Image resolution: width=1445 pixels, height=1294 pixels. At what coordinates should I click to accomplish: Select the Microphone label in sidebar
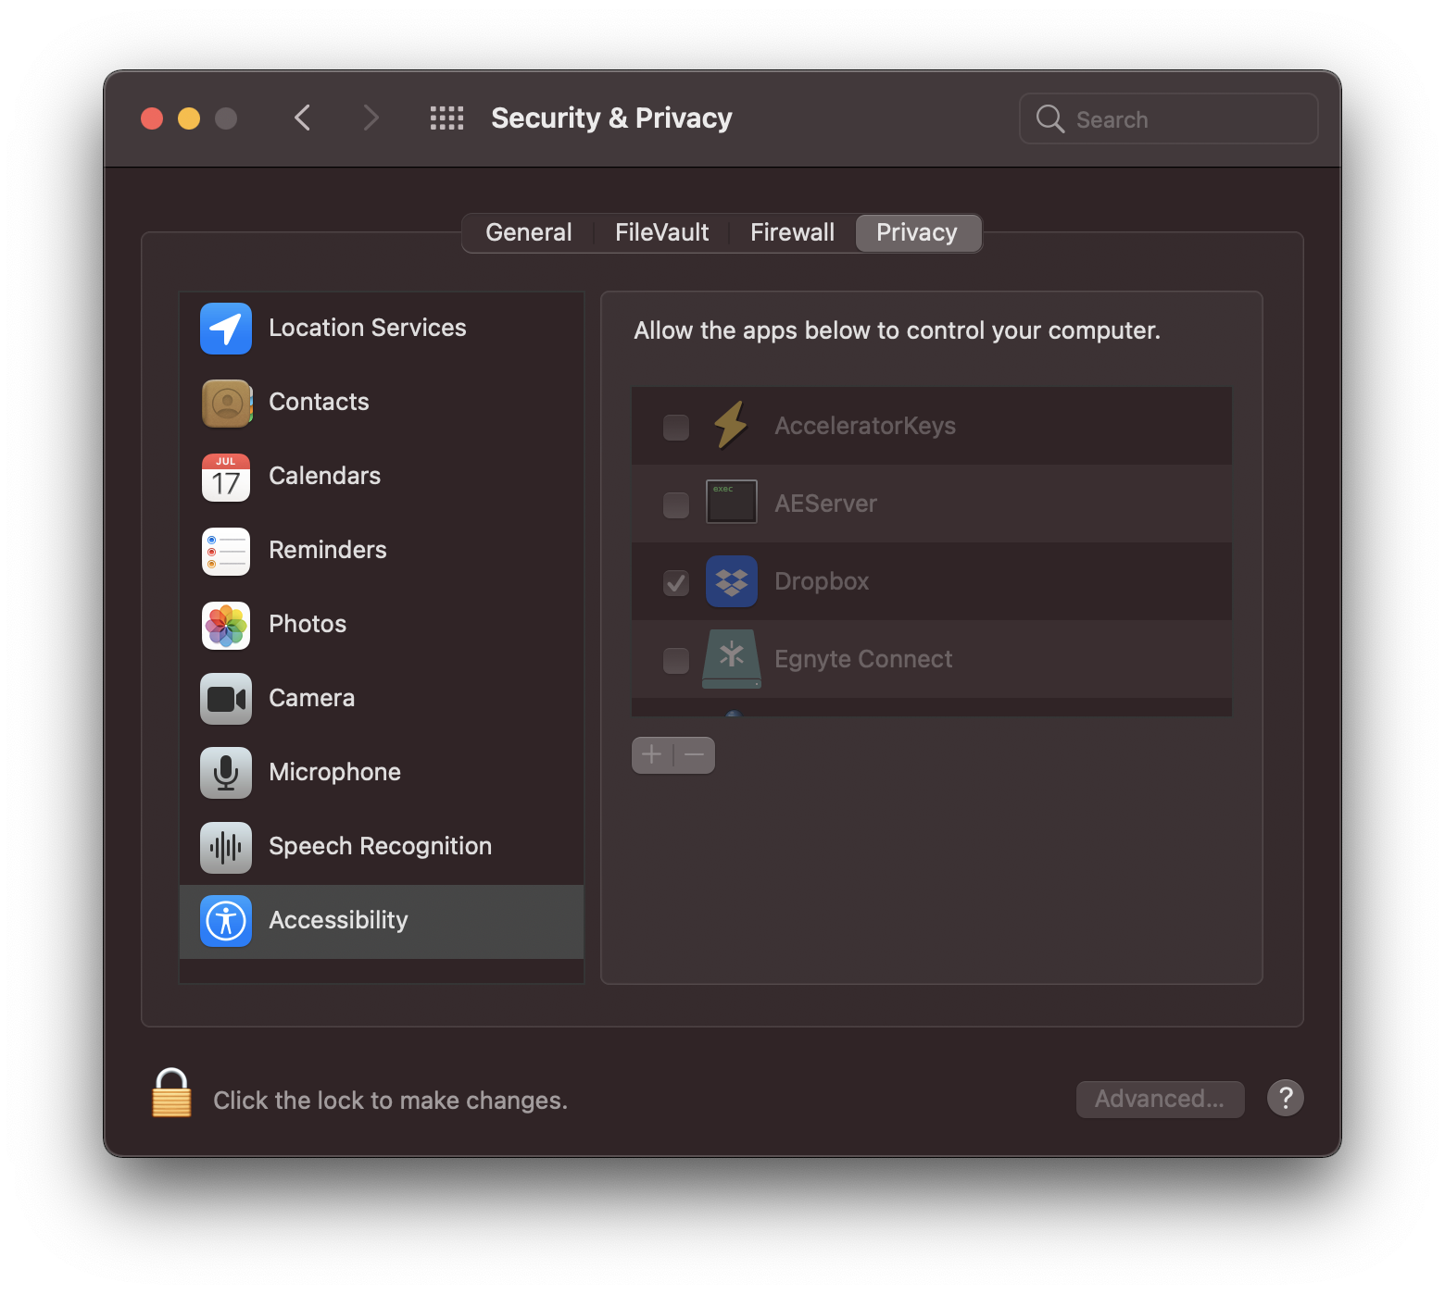coord(334,772)
